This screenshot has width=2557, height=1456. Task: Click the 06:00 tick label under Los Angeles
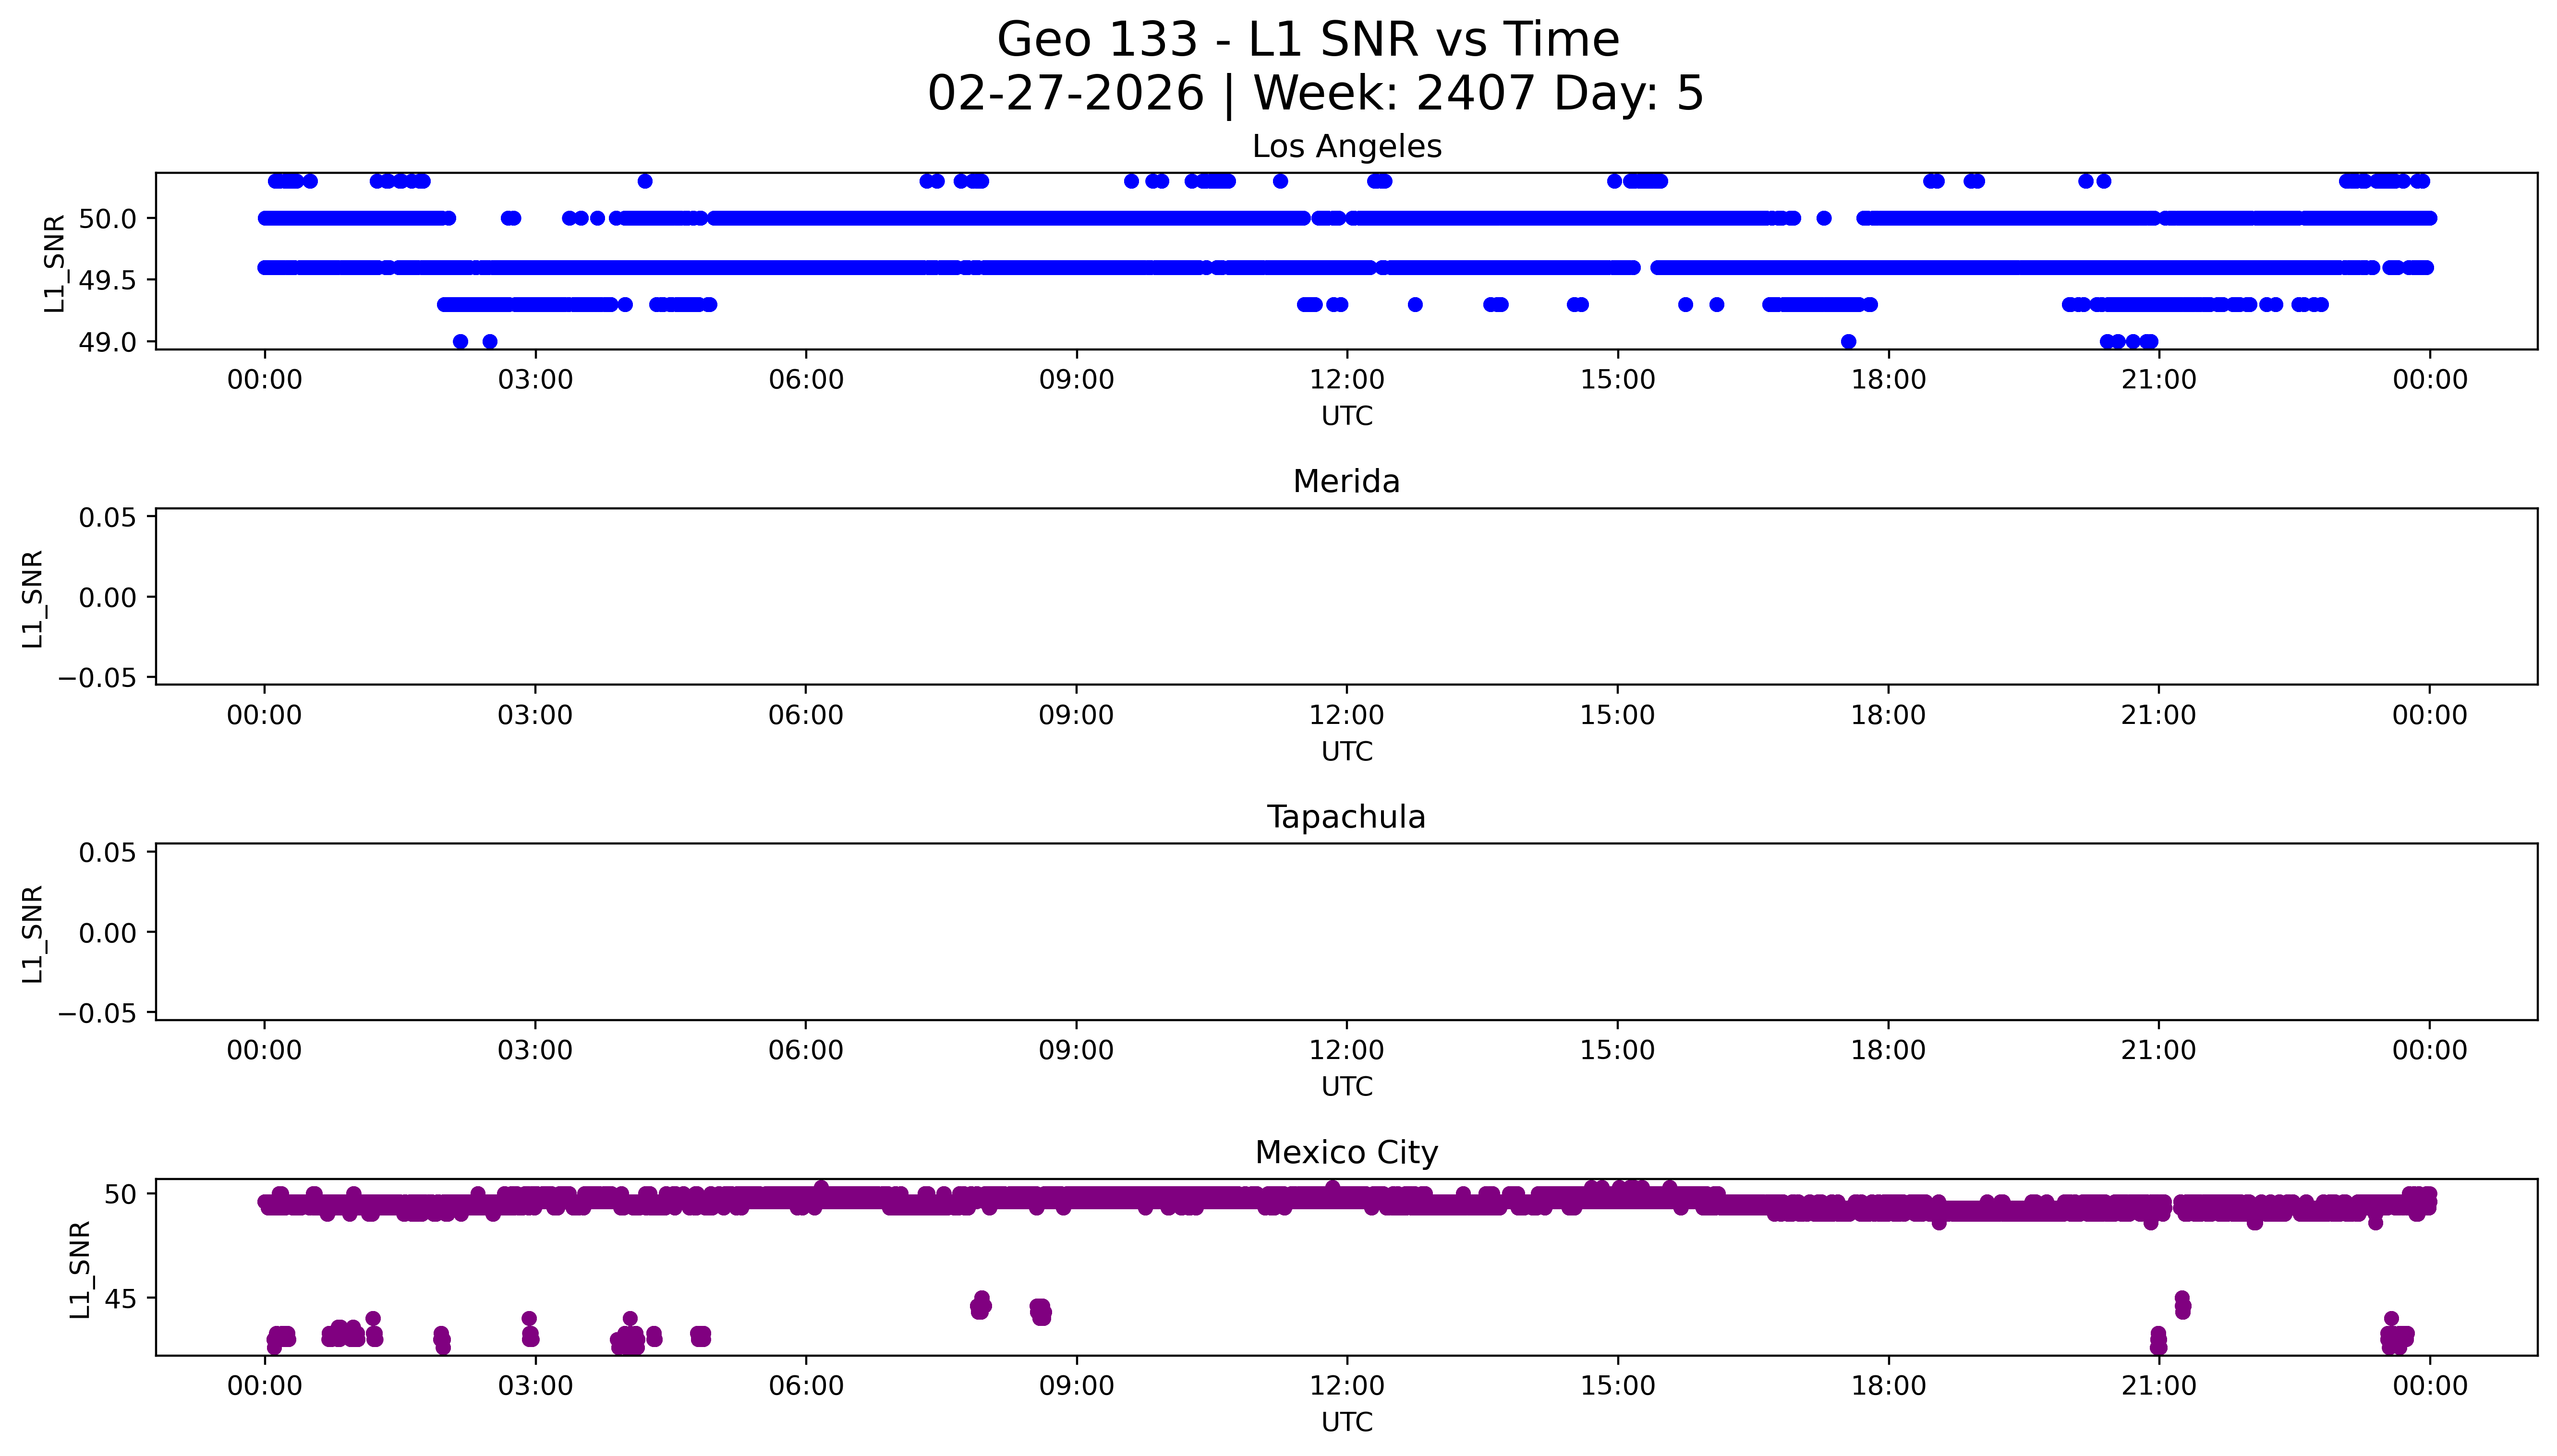click(806, 380)
